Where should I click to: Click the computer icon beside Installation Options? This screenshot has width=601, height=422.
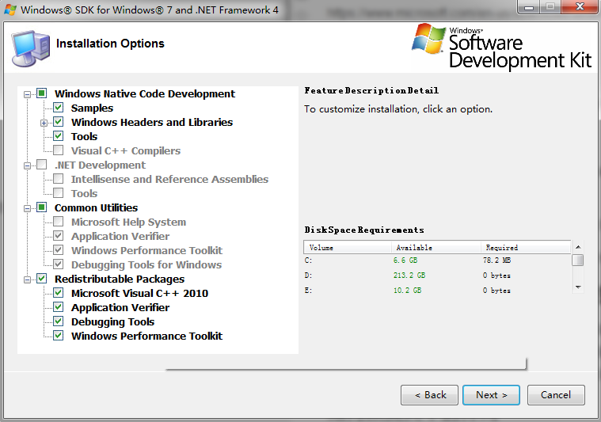(31, 48)
